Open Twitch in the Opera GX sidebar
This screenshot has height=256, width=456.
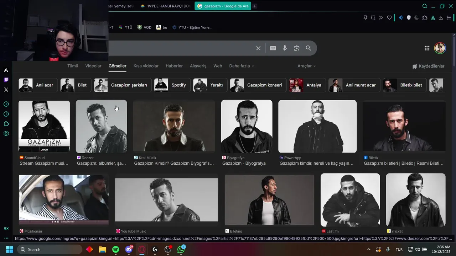pos(6,80)
